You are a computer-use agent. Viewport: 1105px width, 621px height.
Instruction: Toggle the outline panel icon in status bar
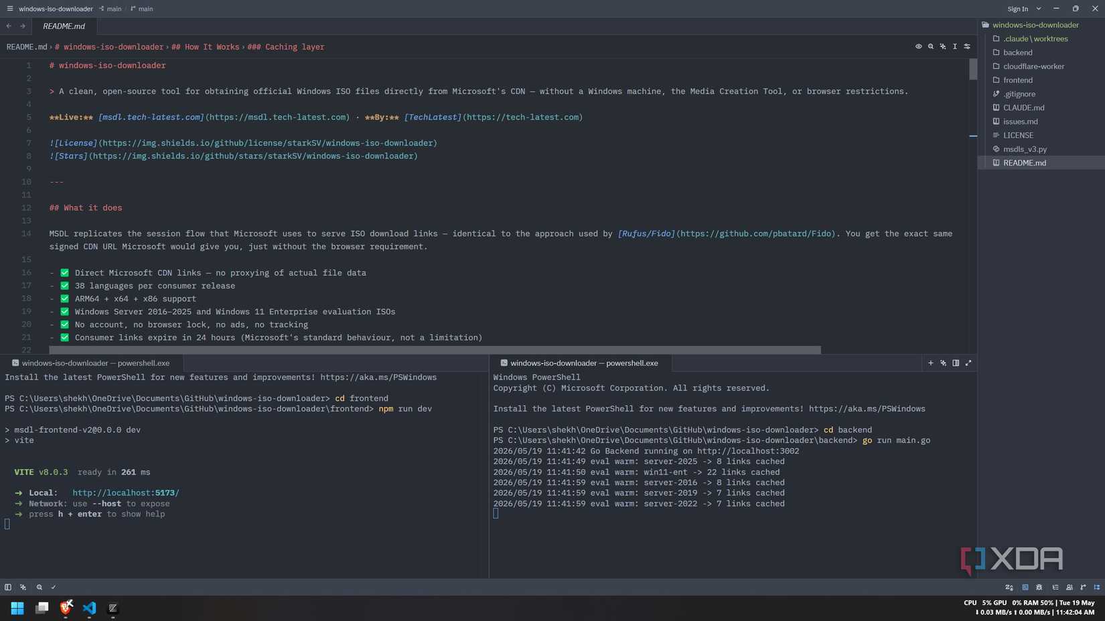click(1055, 587)
